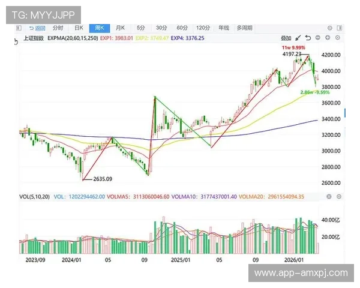Toggle the right sidebar panel icon
360x288 pixels.
340,28
